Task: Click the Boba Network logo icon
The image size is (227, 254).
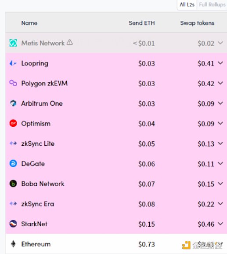Action: pyautogui.click(x=13, y=184)
